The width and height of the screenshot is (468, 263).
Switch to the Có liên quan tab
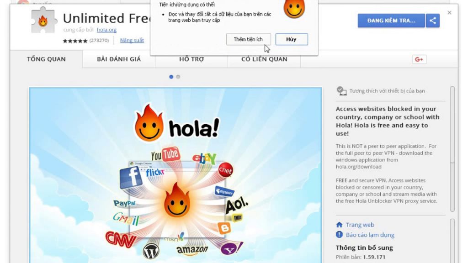pyautogui.click(x=264, y=59)
